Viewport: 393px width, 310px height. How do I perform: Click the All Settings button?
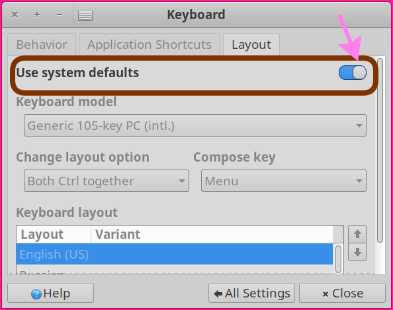click(x=251, y=293)
